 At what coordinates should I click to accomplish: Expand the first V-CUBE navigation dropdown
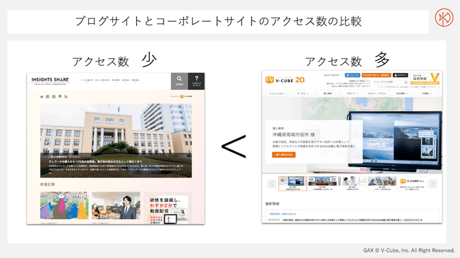(x=277, y=94)
